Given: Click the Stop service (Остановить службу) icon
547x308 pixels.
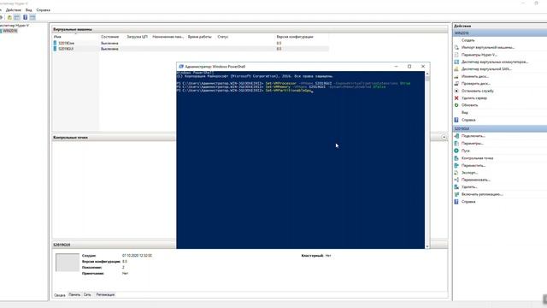Looking at the screenshot, I should pyautogui.click(x=456, y=91).
